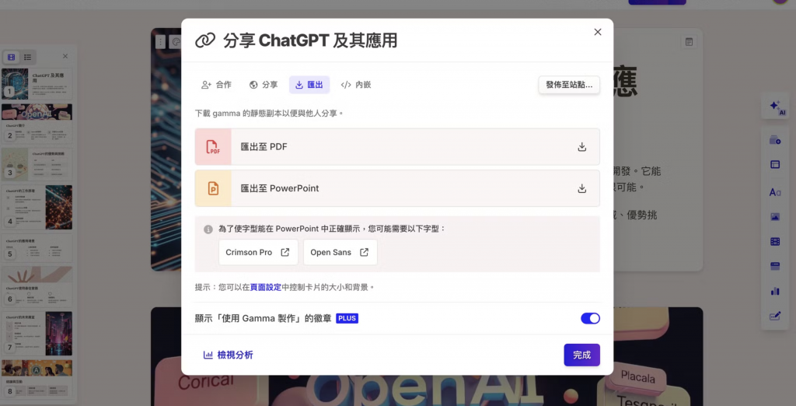Image resolution: width=796 pixels, height=406 pixels.
Task: Open the Crimson Pro font link
Action: click(x=258, y=252)
